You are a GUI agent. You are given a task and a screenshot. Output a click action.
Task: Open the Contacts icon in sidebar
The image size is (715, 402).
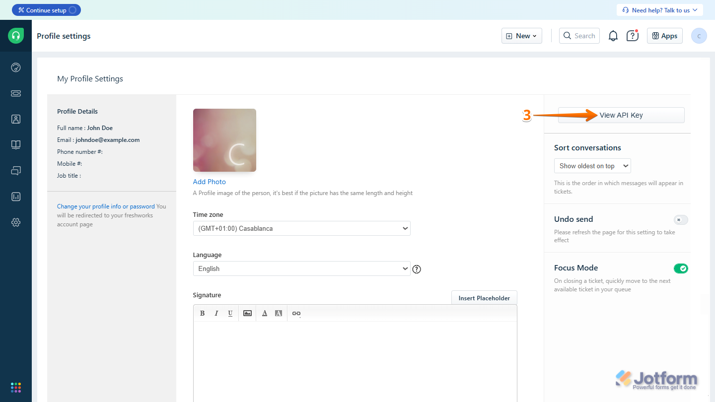point(16,119)
